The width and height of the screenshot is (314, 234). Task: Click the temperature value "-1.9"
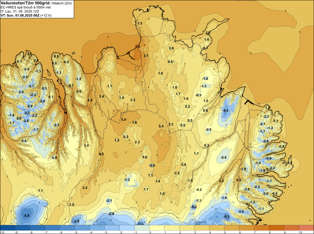coord(11,115)
